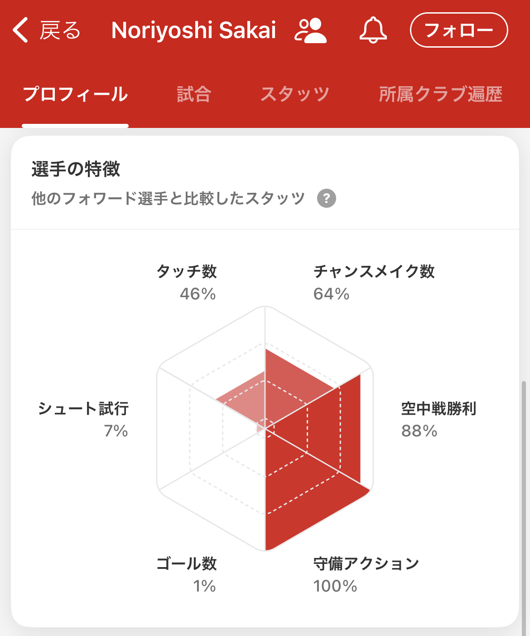Tap the シュート試行 7% label
Image resolution: width=530 pixels, height=636 pixels.
click(83, 419)
